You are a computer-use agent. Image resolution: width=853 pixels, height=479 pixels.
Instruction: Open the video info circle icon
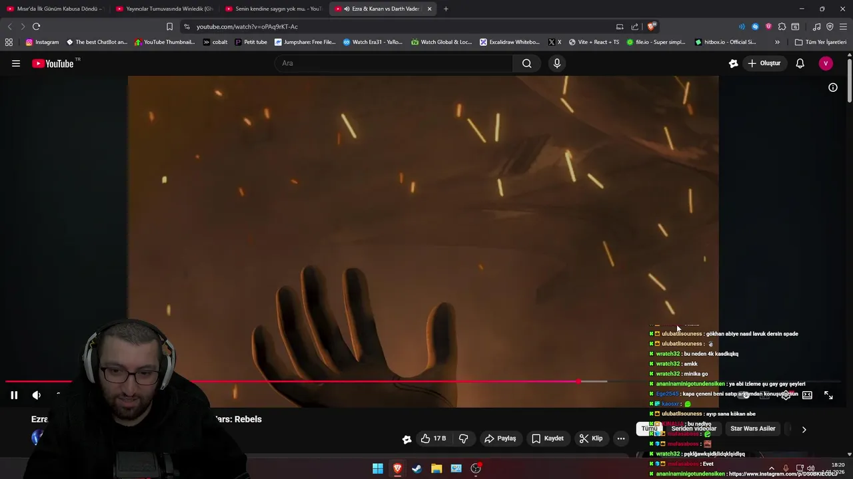tap(832, 87)
